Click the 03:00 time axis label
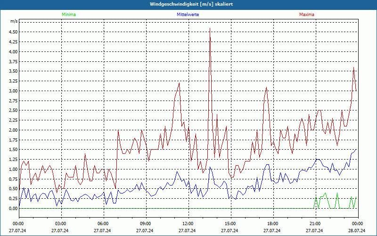This screenshot has width=377, height=236. pyautogui.click(x=60, y=224)
